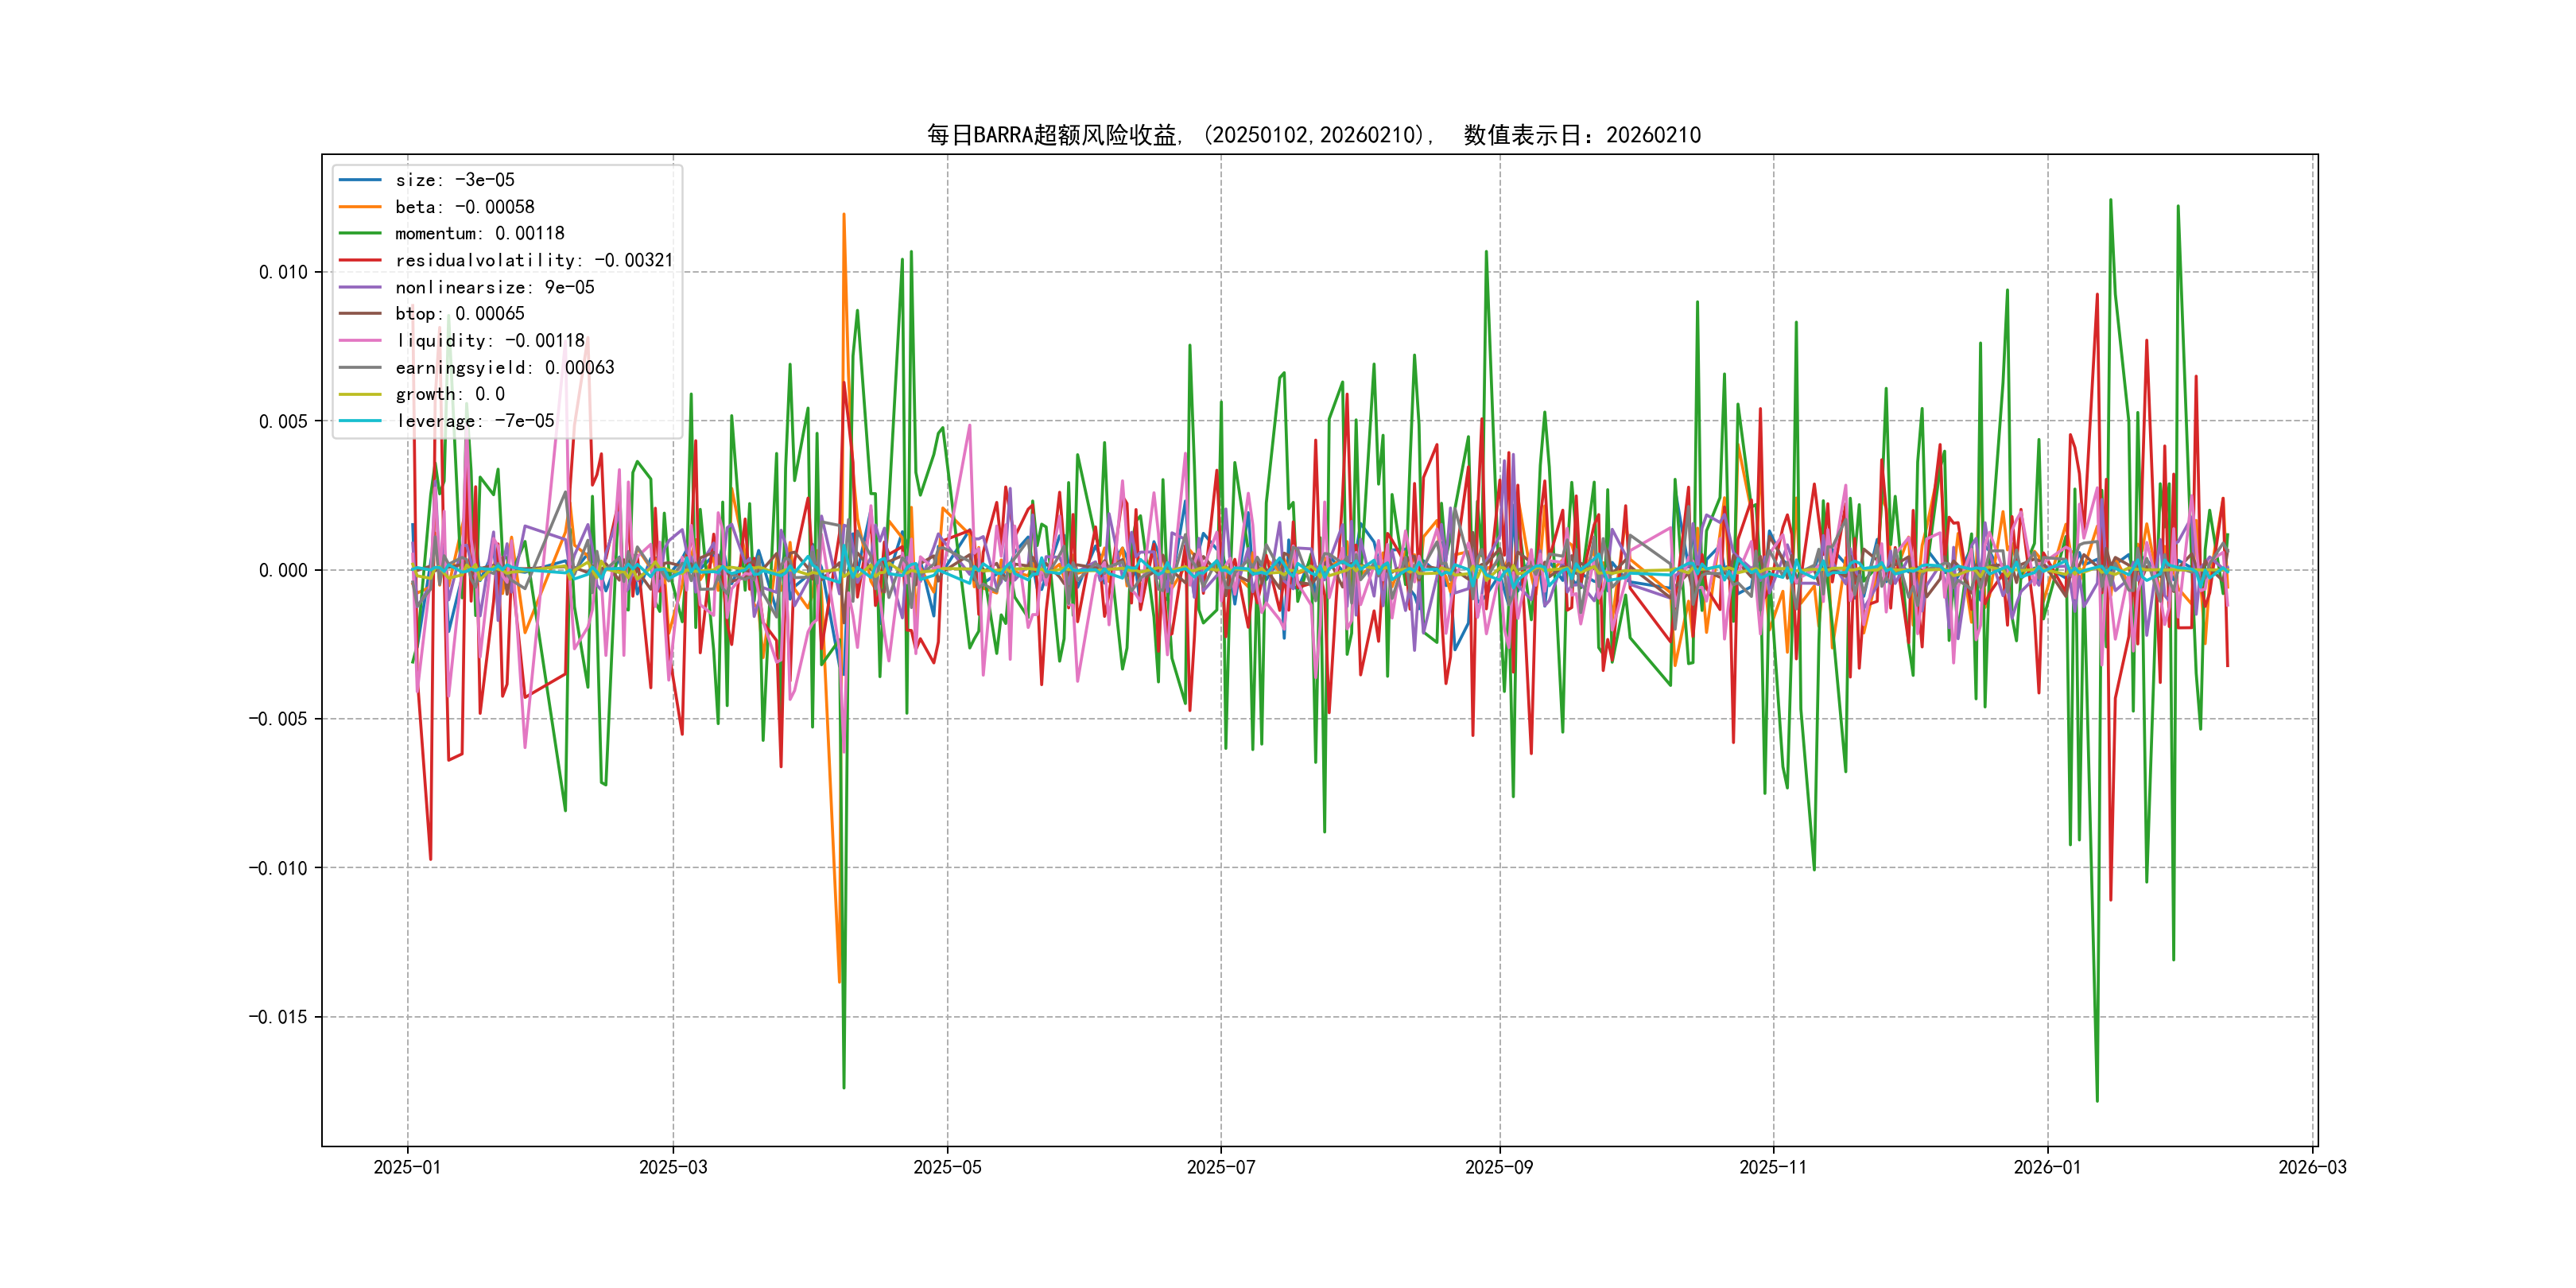Click the size legend line swatch
Viewport: 2576px width, 1288px height.
[x=360, y=180]
